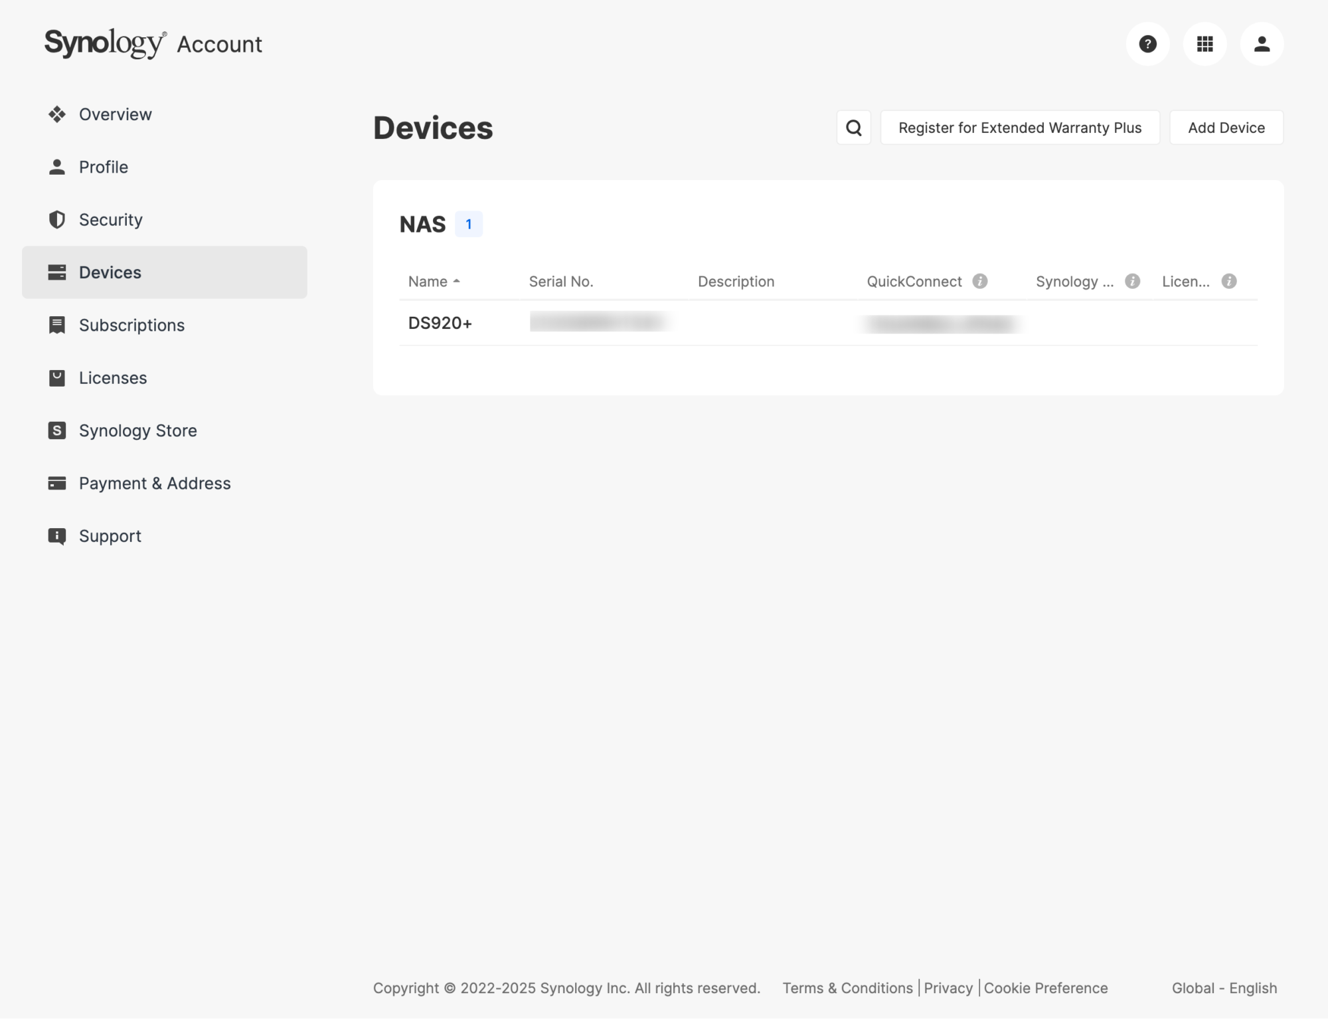Open the Cookie Preference link

1045,988
